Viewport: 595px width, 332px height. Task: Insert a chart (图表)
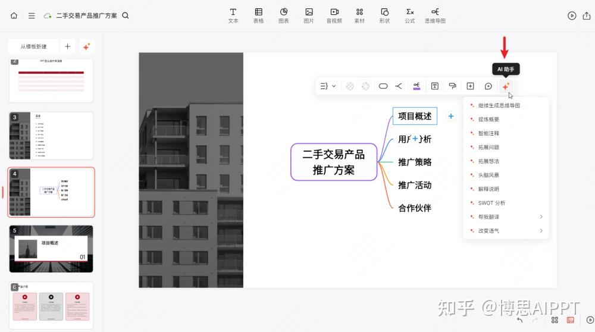pyautogui.click(x=283, y=15)
